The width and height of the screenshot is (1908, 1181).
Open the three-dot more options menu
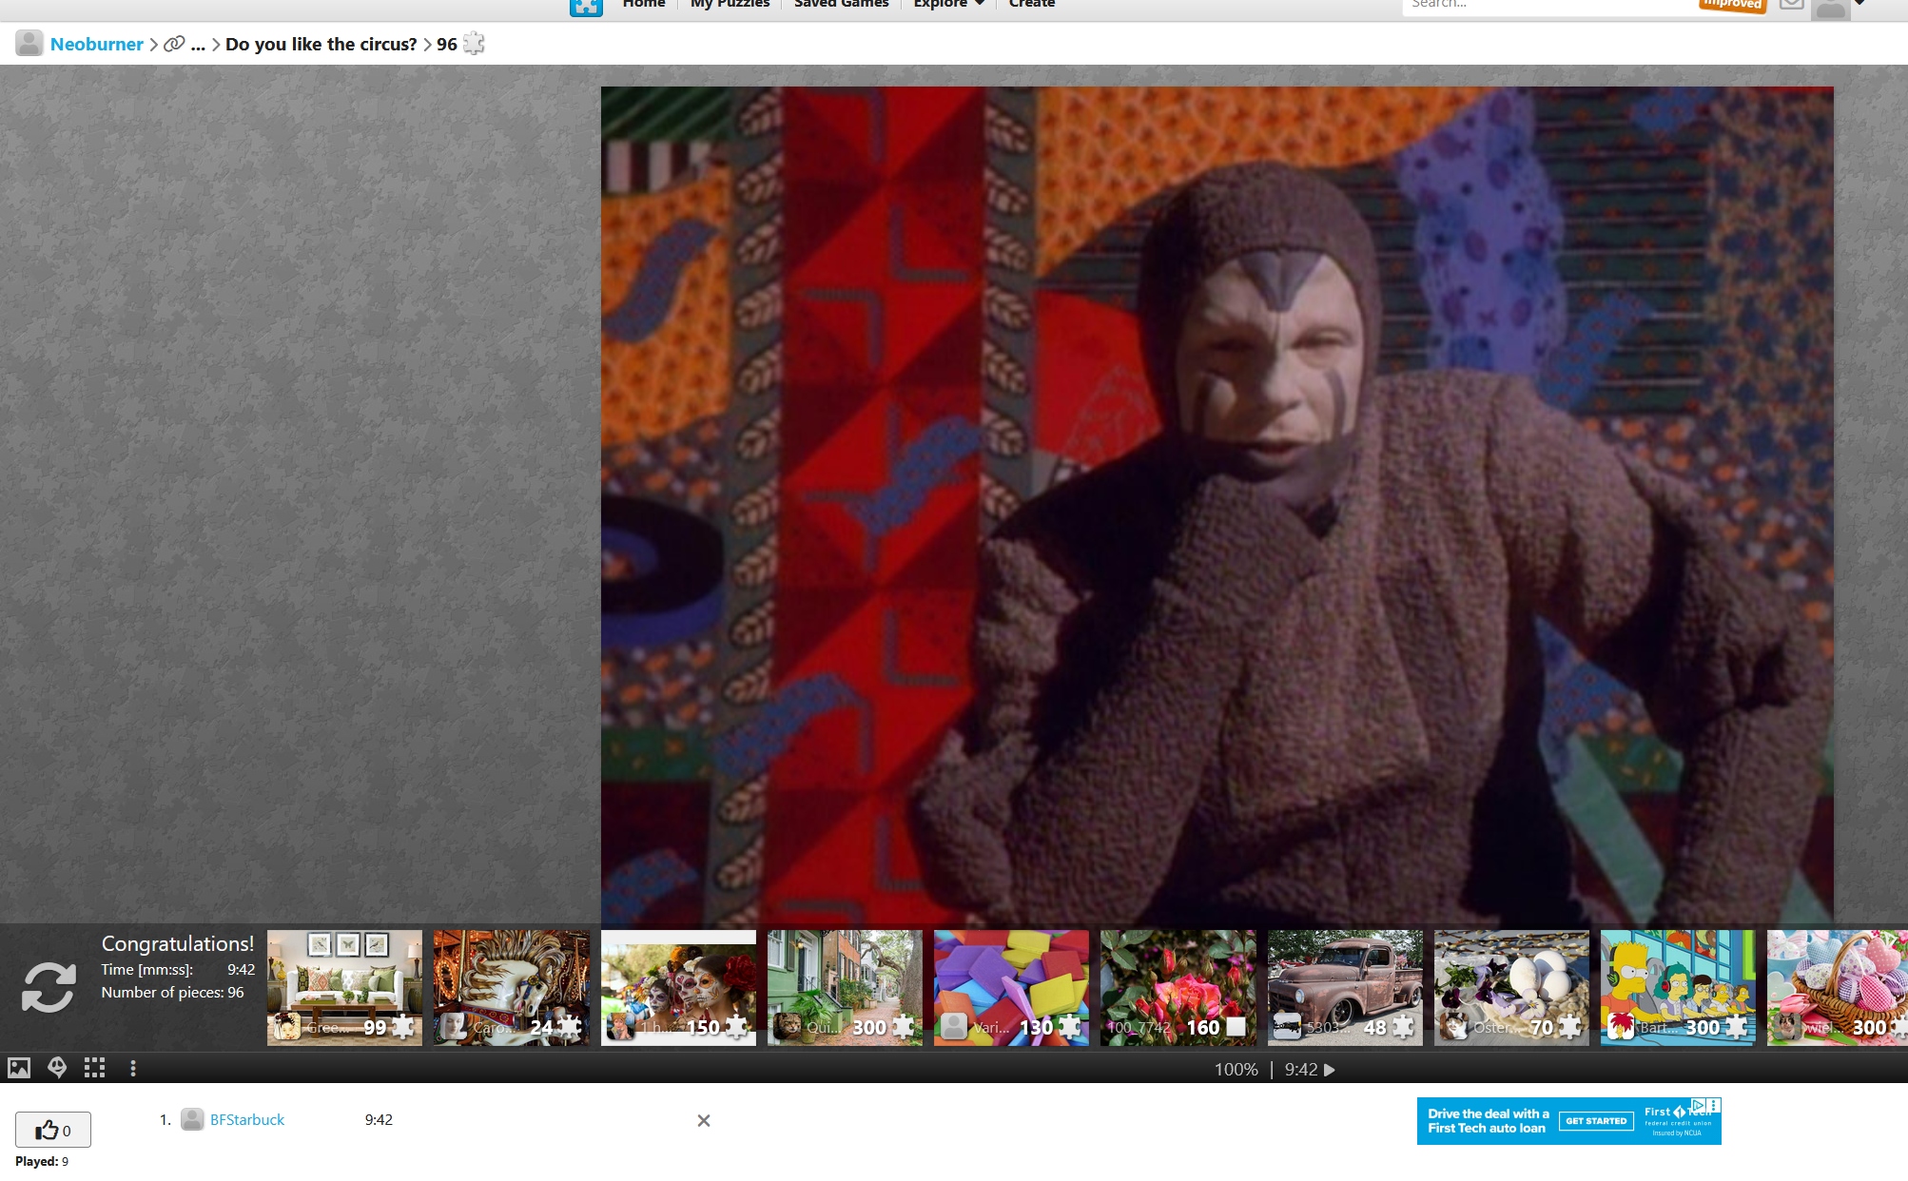[x=133, y=1069]
